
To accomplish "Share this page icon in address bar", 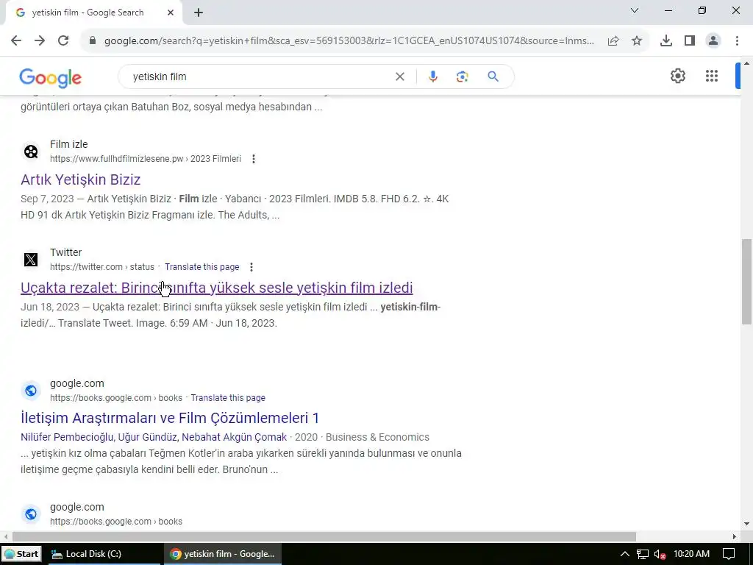I will tap(613, 41).
